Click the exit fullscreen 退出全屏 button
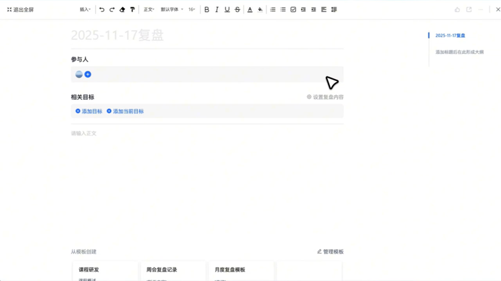The height and width of the screenshot is (281, 501). [x=20, y=10]
